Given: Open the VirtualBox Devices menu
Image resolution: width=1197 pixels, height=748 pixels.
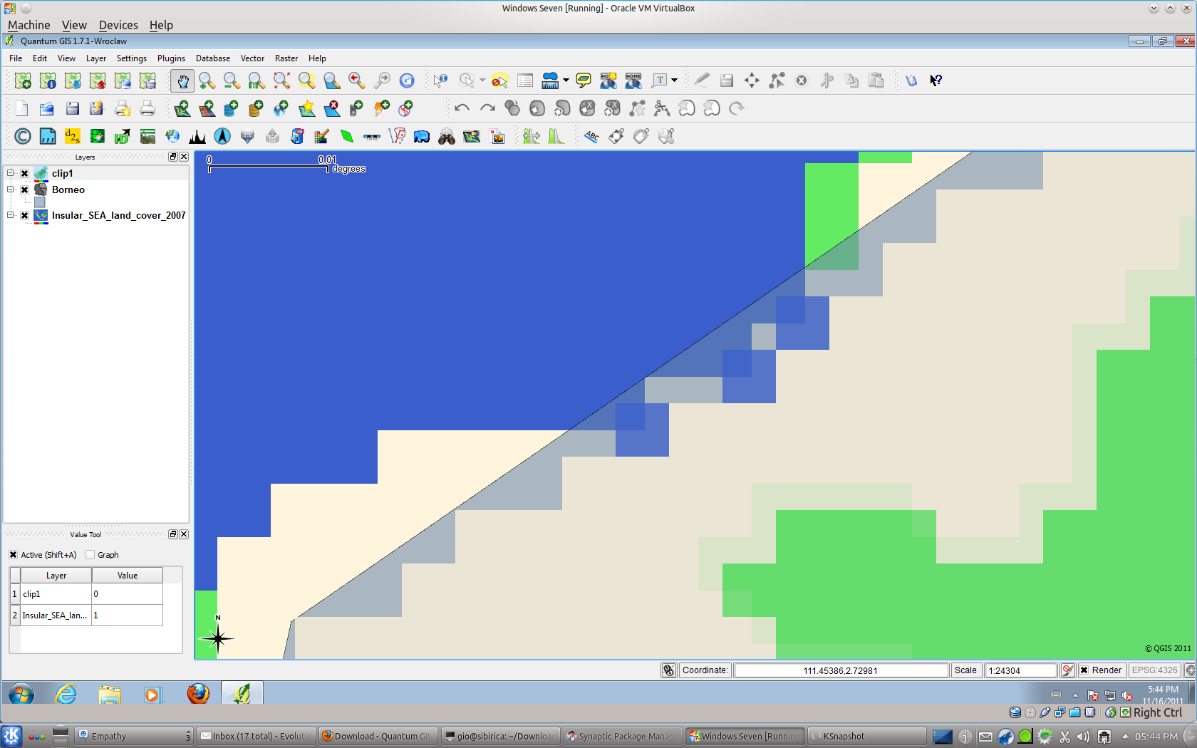Looking at the screenshot, I should tap(118, 25).
